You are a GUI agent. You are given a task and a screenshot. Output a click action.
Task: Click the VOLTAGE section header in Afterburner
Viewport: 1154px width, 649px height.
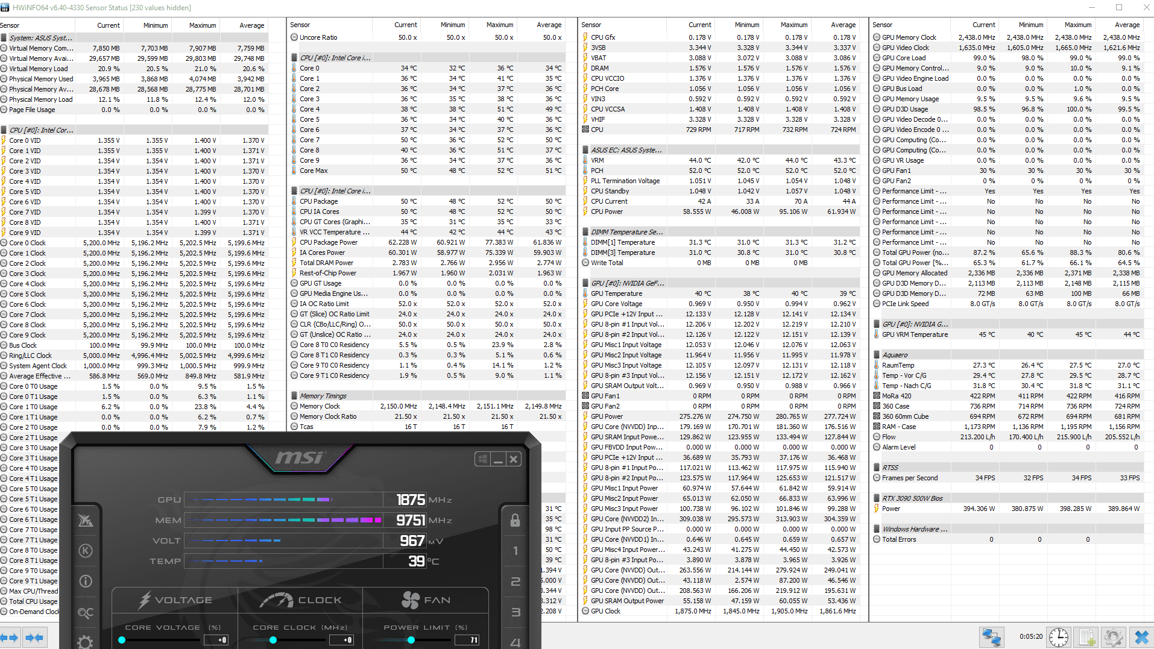tap(175, 600)
